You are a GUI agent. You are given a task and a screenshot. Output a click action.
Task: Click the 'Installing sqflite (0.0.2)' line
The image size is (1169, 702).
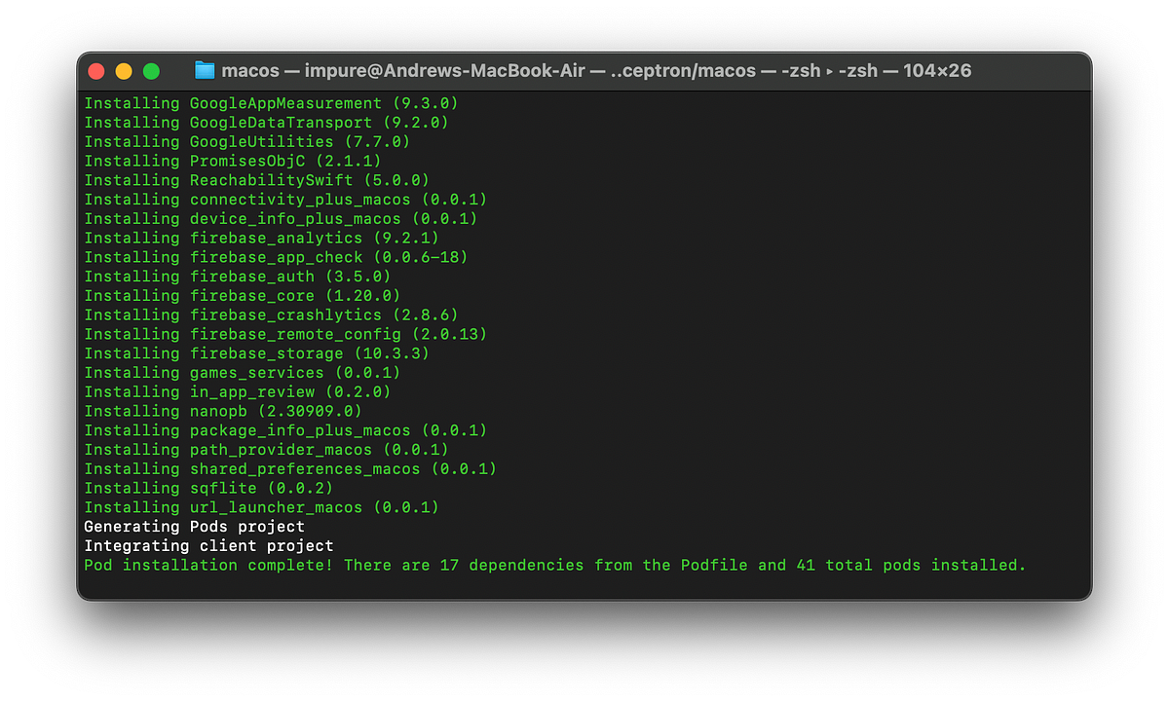[209, 488]
